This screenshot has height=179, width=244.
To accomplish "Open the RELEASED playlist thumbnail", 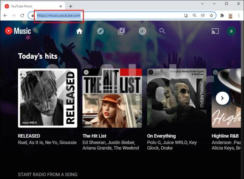I will coord(48,98).
